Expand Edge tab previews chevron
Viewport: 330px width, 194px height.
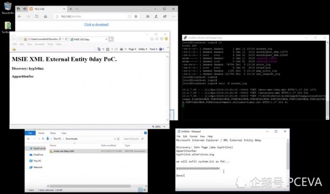pos(77,9)
